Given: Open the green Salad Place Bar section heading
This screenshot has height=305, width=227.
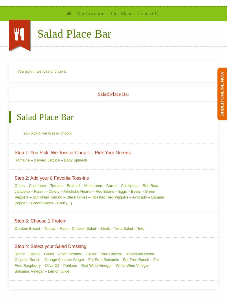Looking at the screenshot, I should [x=45, y=117].
